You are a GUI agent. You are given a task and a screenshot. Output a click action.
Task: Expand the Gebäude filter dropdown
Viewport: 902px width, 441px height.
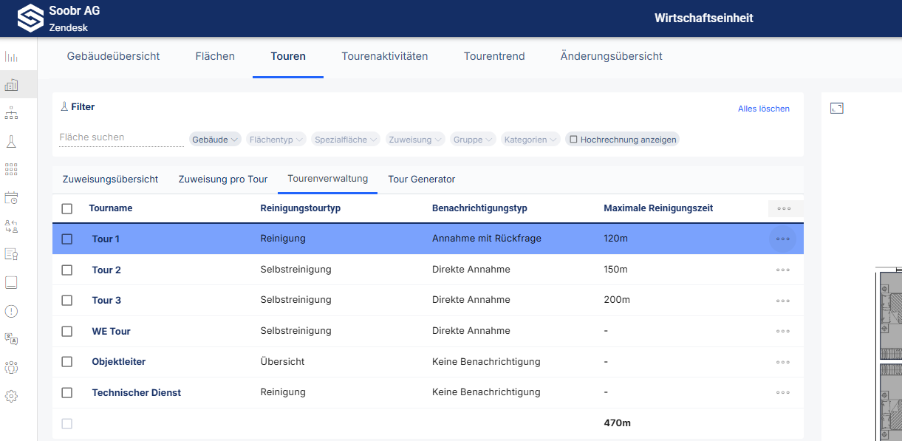(215, 140)
